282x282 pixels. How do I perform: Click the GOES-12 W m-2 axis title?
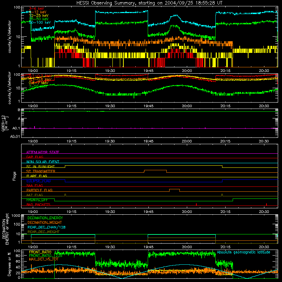(x=5, y=123)
